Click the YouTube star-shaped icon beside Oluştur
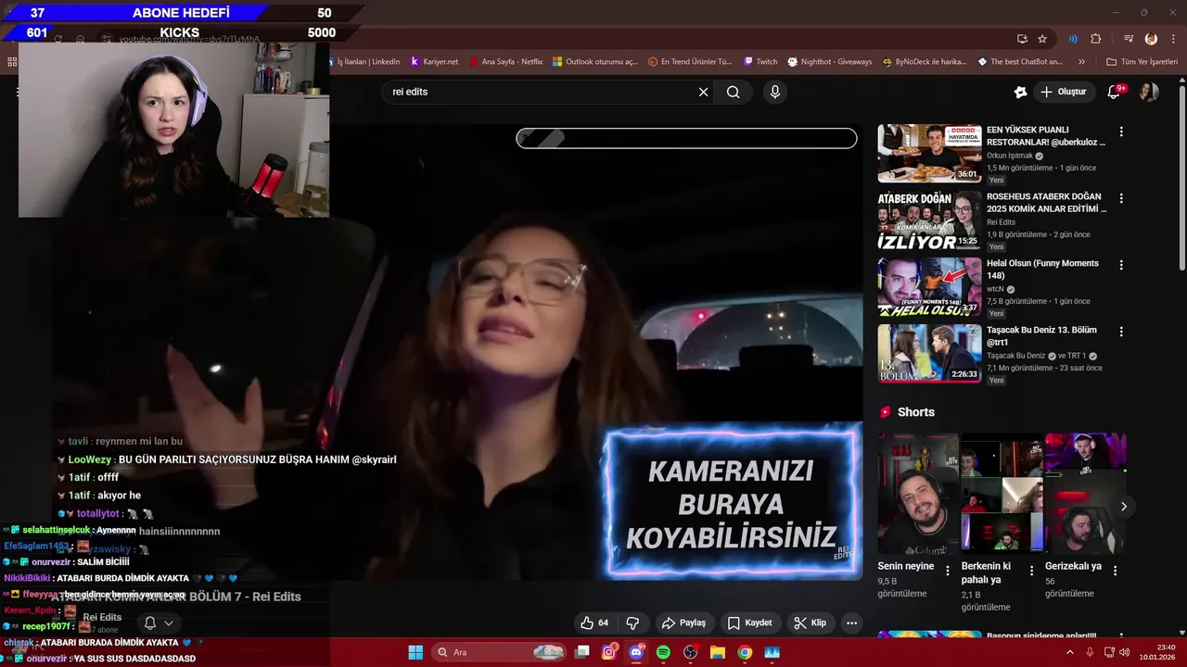 tap(1020, 92)
